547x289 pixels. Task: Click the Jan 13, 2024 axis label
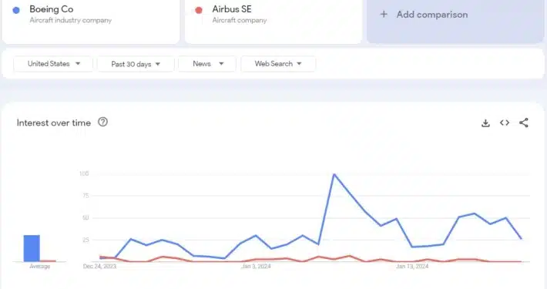tap(412, 267)
